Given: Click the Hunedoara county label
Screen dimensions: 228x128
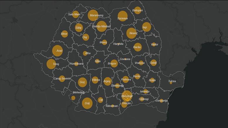Looking at the screenshot, I should (x=76, y=64).
